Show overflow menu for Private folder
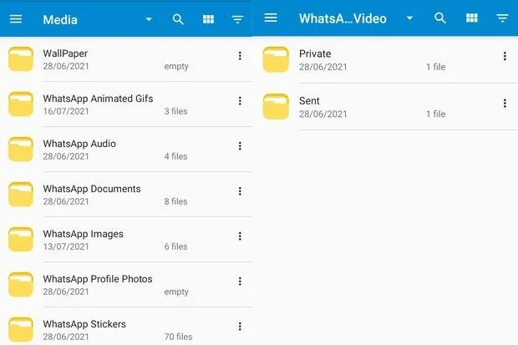This screenshot has width=518, height=345. point(505,57)
